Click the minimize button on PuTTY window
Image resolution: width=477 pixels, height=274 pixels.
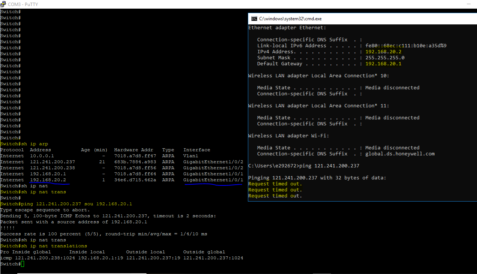(468, 4)
